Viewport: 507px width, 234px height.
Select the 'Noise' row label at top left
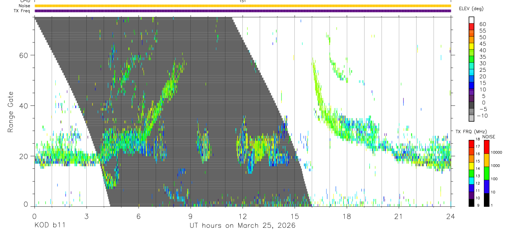tap(25, 6)
